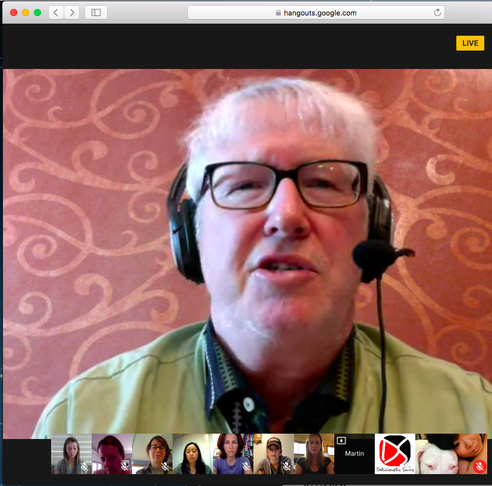Click the padlock icon in address bar
Viewport: 492px width, 486px height.
278,12
